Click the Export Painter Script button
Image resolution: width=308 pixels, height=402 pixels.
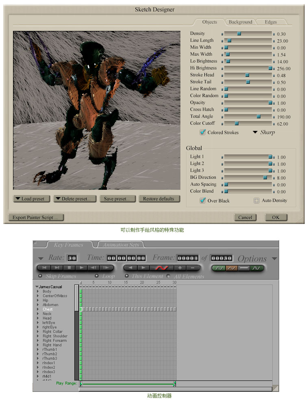(x=35, y=217)
